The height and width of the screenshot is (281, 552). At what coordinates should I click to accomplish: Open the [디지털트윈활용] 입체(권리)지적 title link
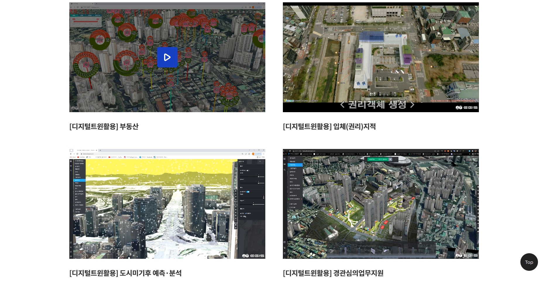[329, 126]
